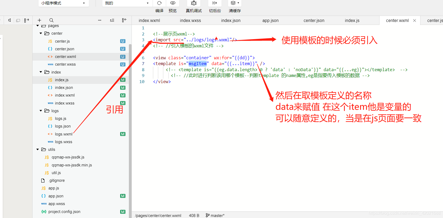This screenshot has width=443, height=218.
Task: Open the 小程序模式 mode dropdown
Action: tap(64, 3)
